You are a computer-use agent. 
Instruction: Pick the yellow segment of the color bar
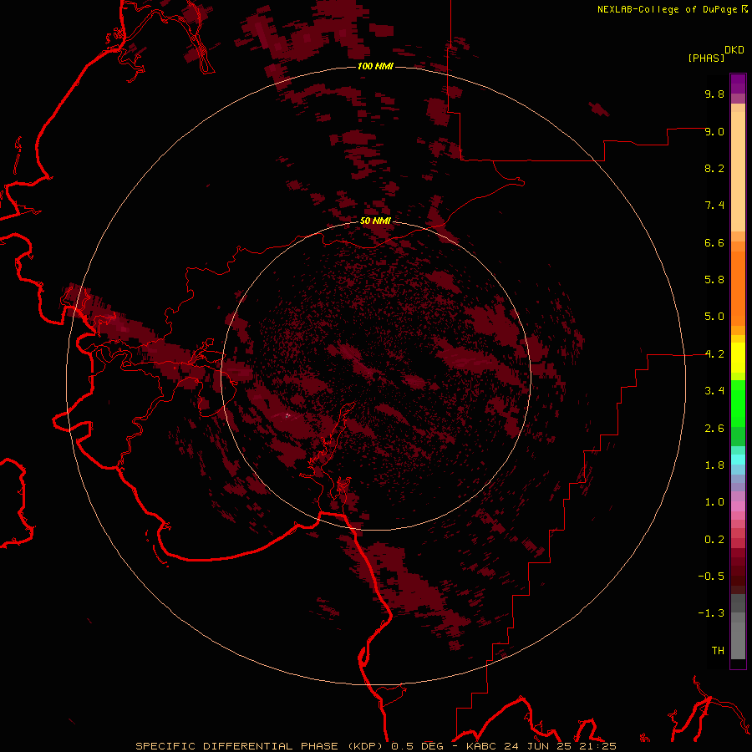tap(738, 358)
